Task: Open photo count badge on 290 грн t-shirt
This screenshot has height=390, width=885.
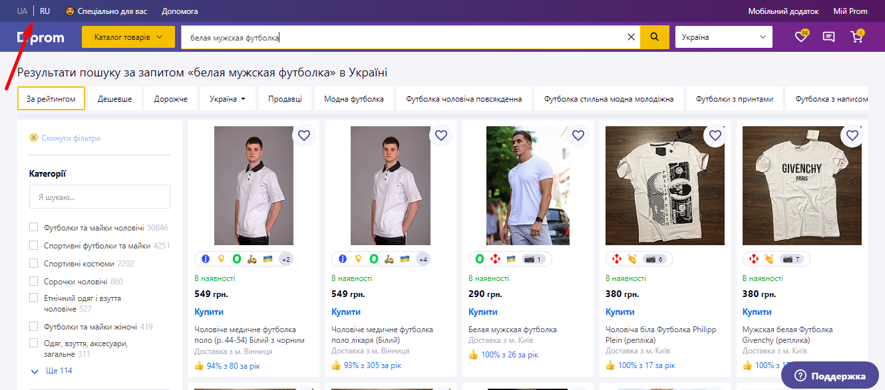Action: tap(534, 259)
